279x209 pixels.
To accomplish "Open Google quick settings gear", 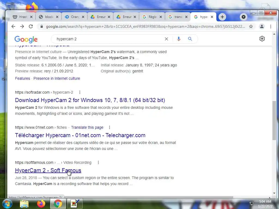I will 262,39.
